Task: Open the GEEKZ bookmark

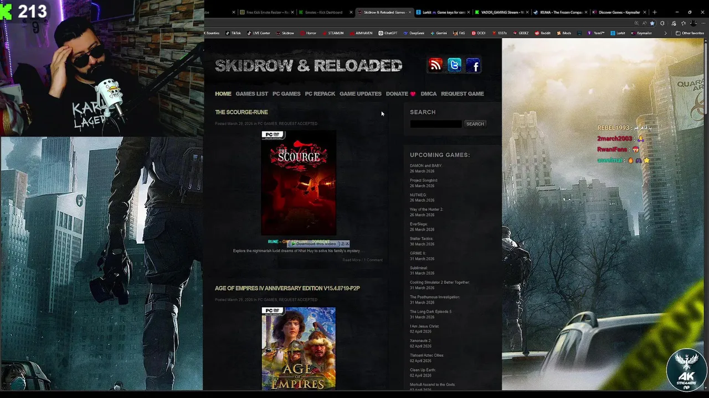Action: (x=520, y=33)
